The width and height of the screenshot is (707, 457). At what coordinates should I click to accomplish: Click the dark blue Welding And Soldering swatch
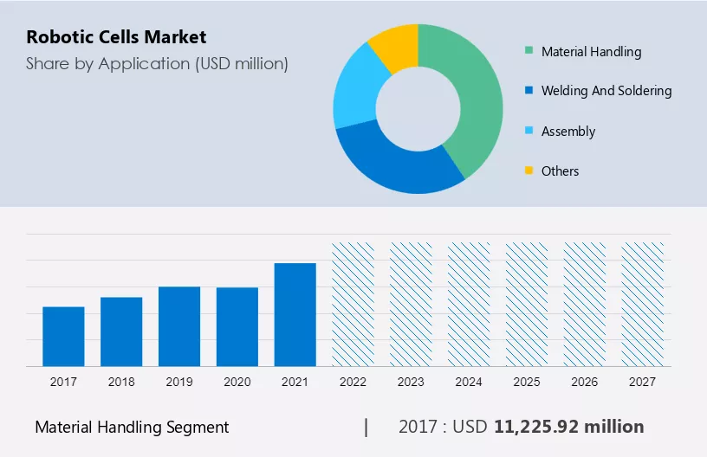529,90
